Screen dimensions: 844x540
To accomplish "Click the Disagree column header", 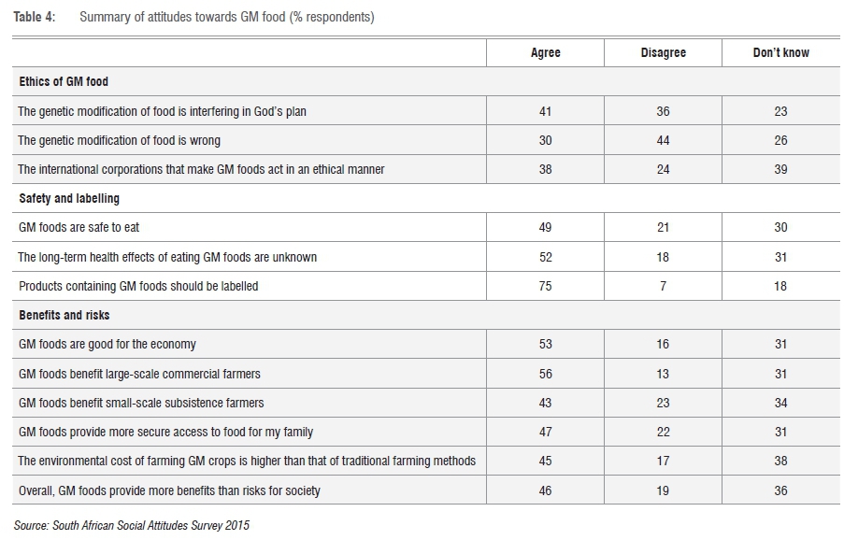I will coord(663,52).
